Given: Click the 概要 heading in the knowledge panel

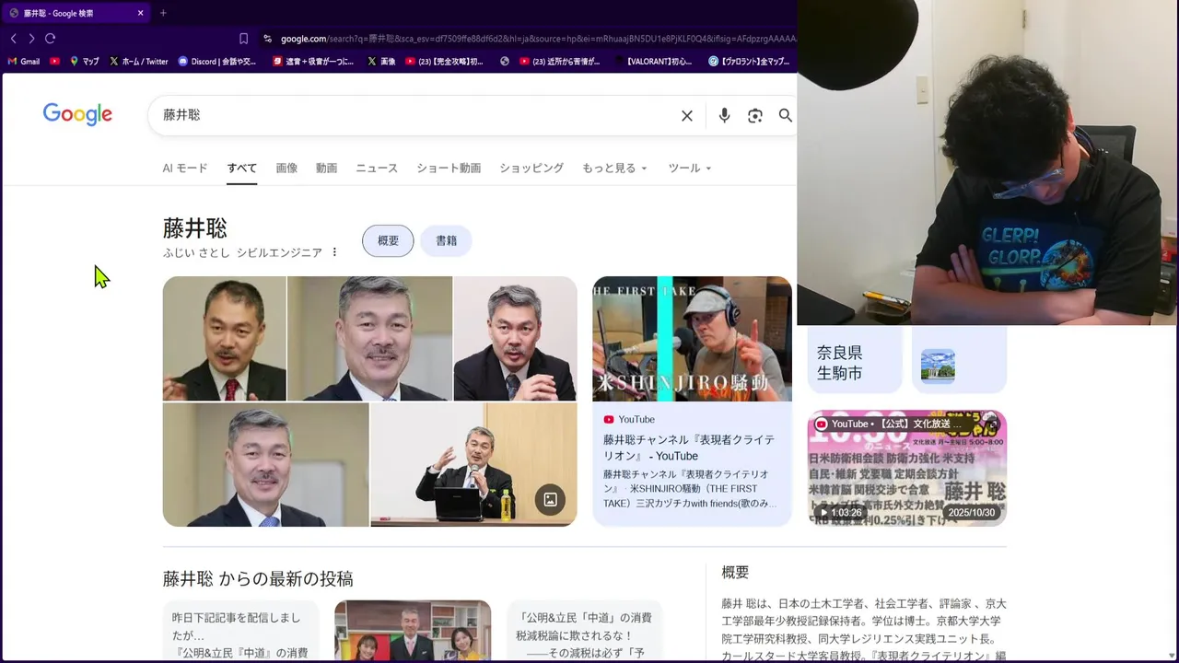Looking at the screenshot, I should 735,572.
